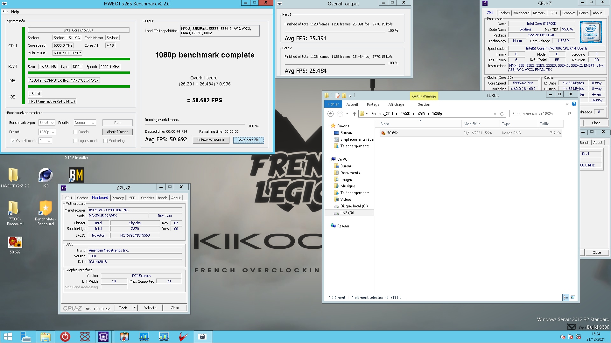
Task: Enable the Monitoring checkbox
Action: coord(105,141)
